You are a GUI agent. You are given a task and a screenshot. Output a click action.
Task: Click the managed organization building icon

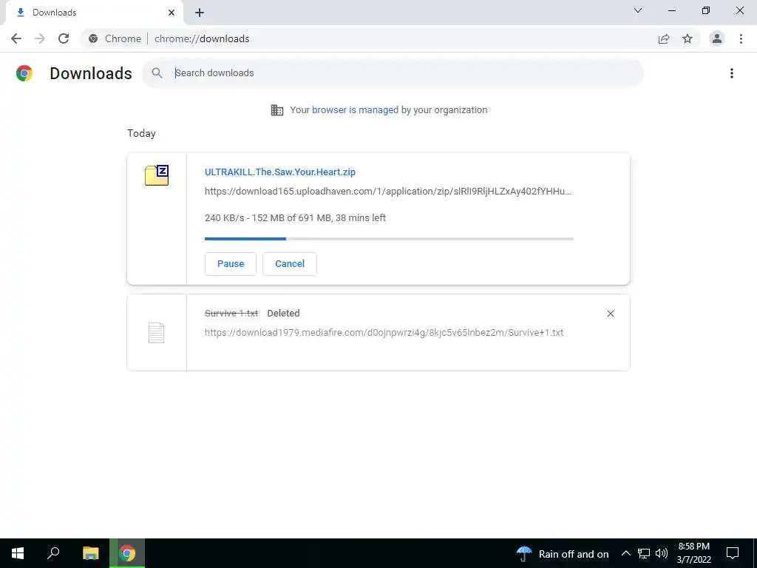pyautogui.click(x=277, y=110)
